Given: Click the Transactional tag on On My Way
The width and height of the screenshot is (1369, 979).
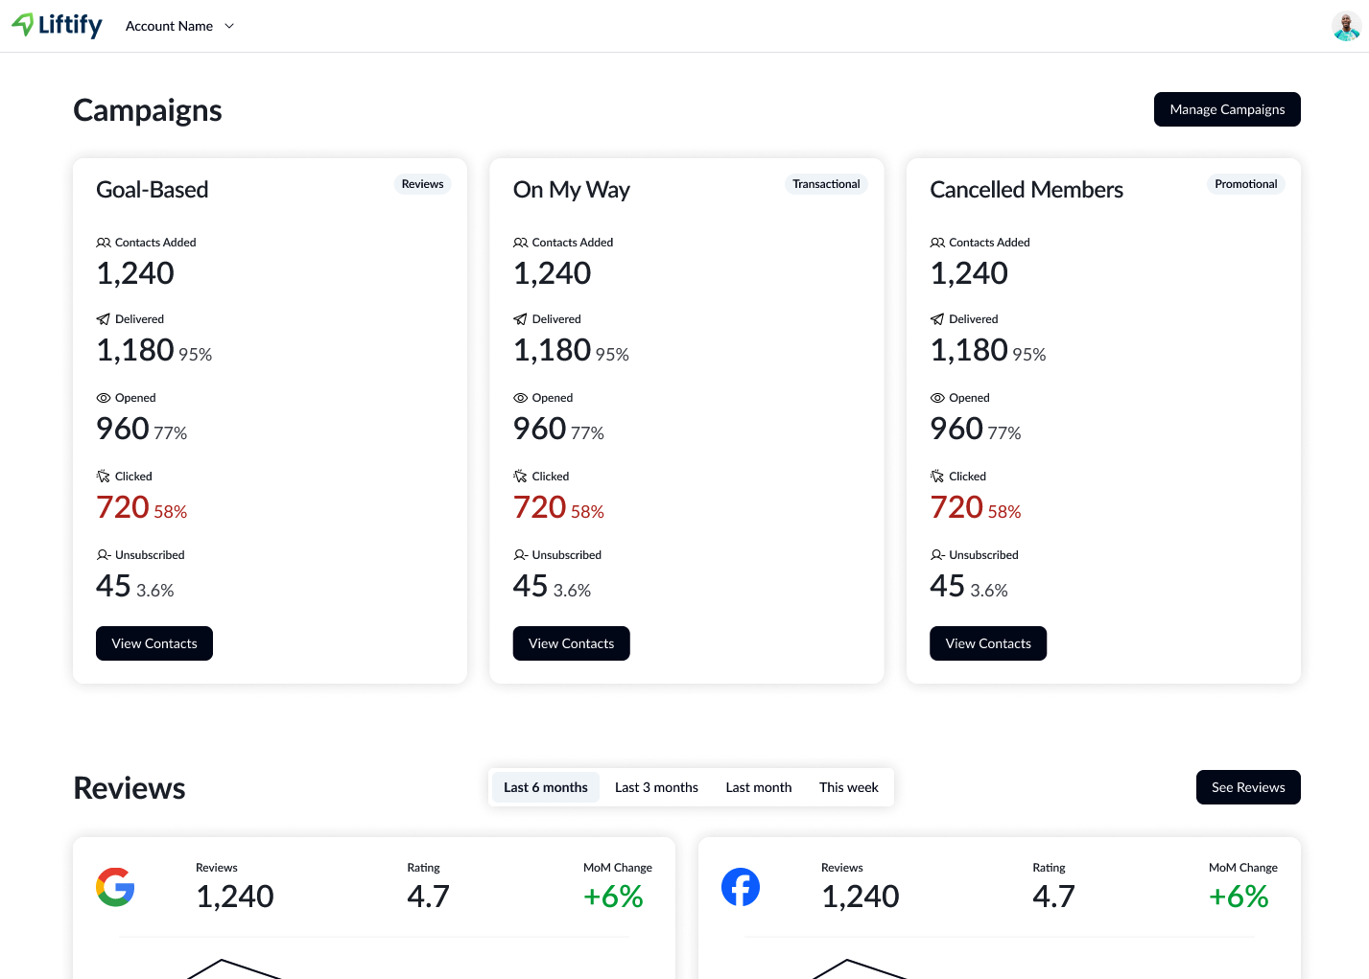Looking at the screenshot, I should click(826, 184).
